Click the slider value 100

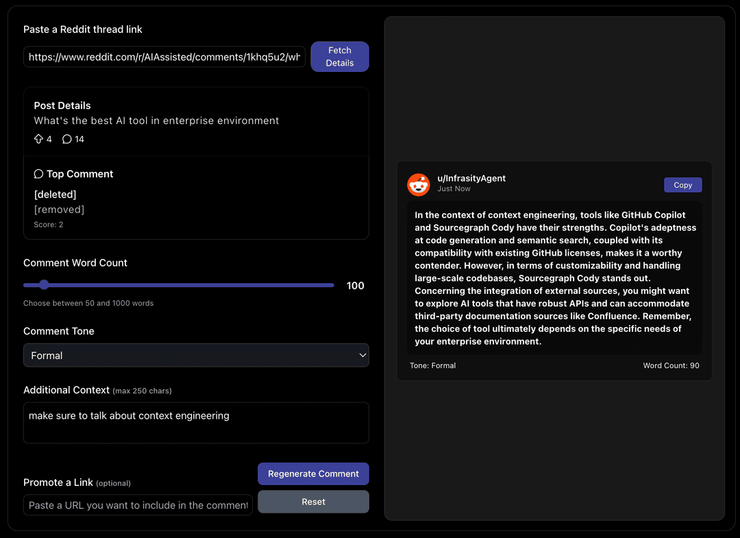pyautogui.click(x=356, y=286)
